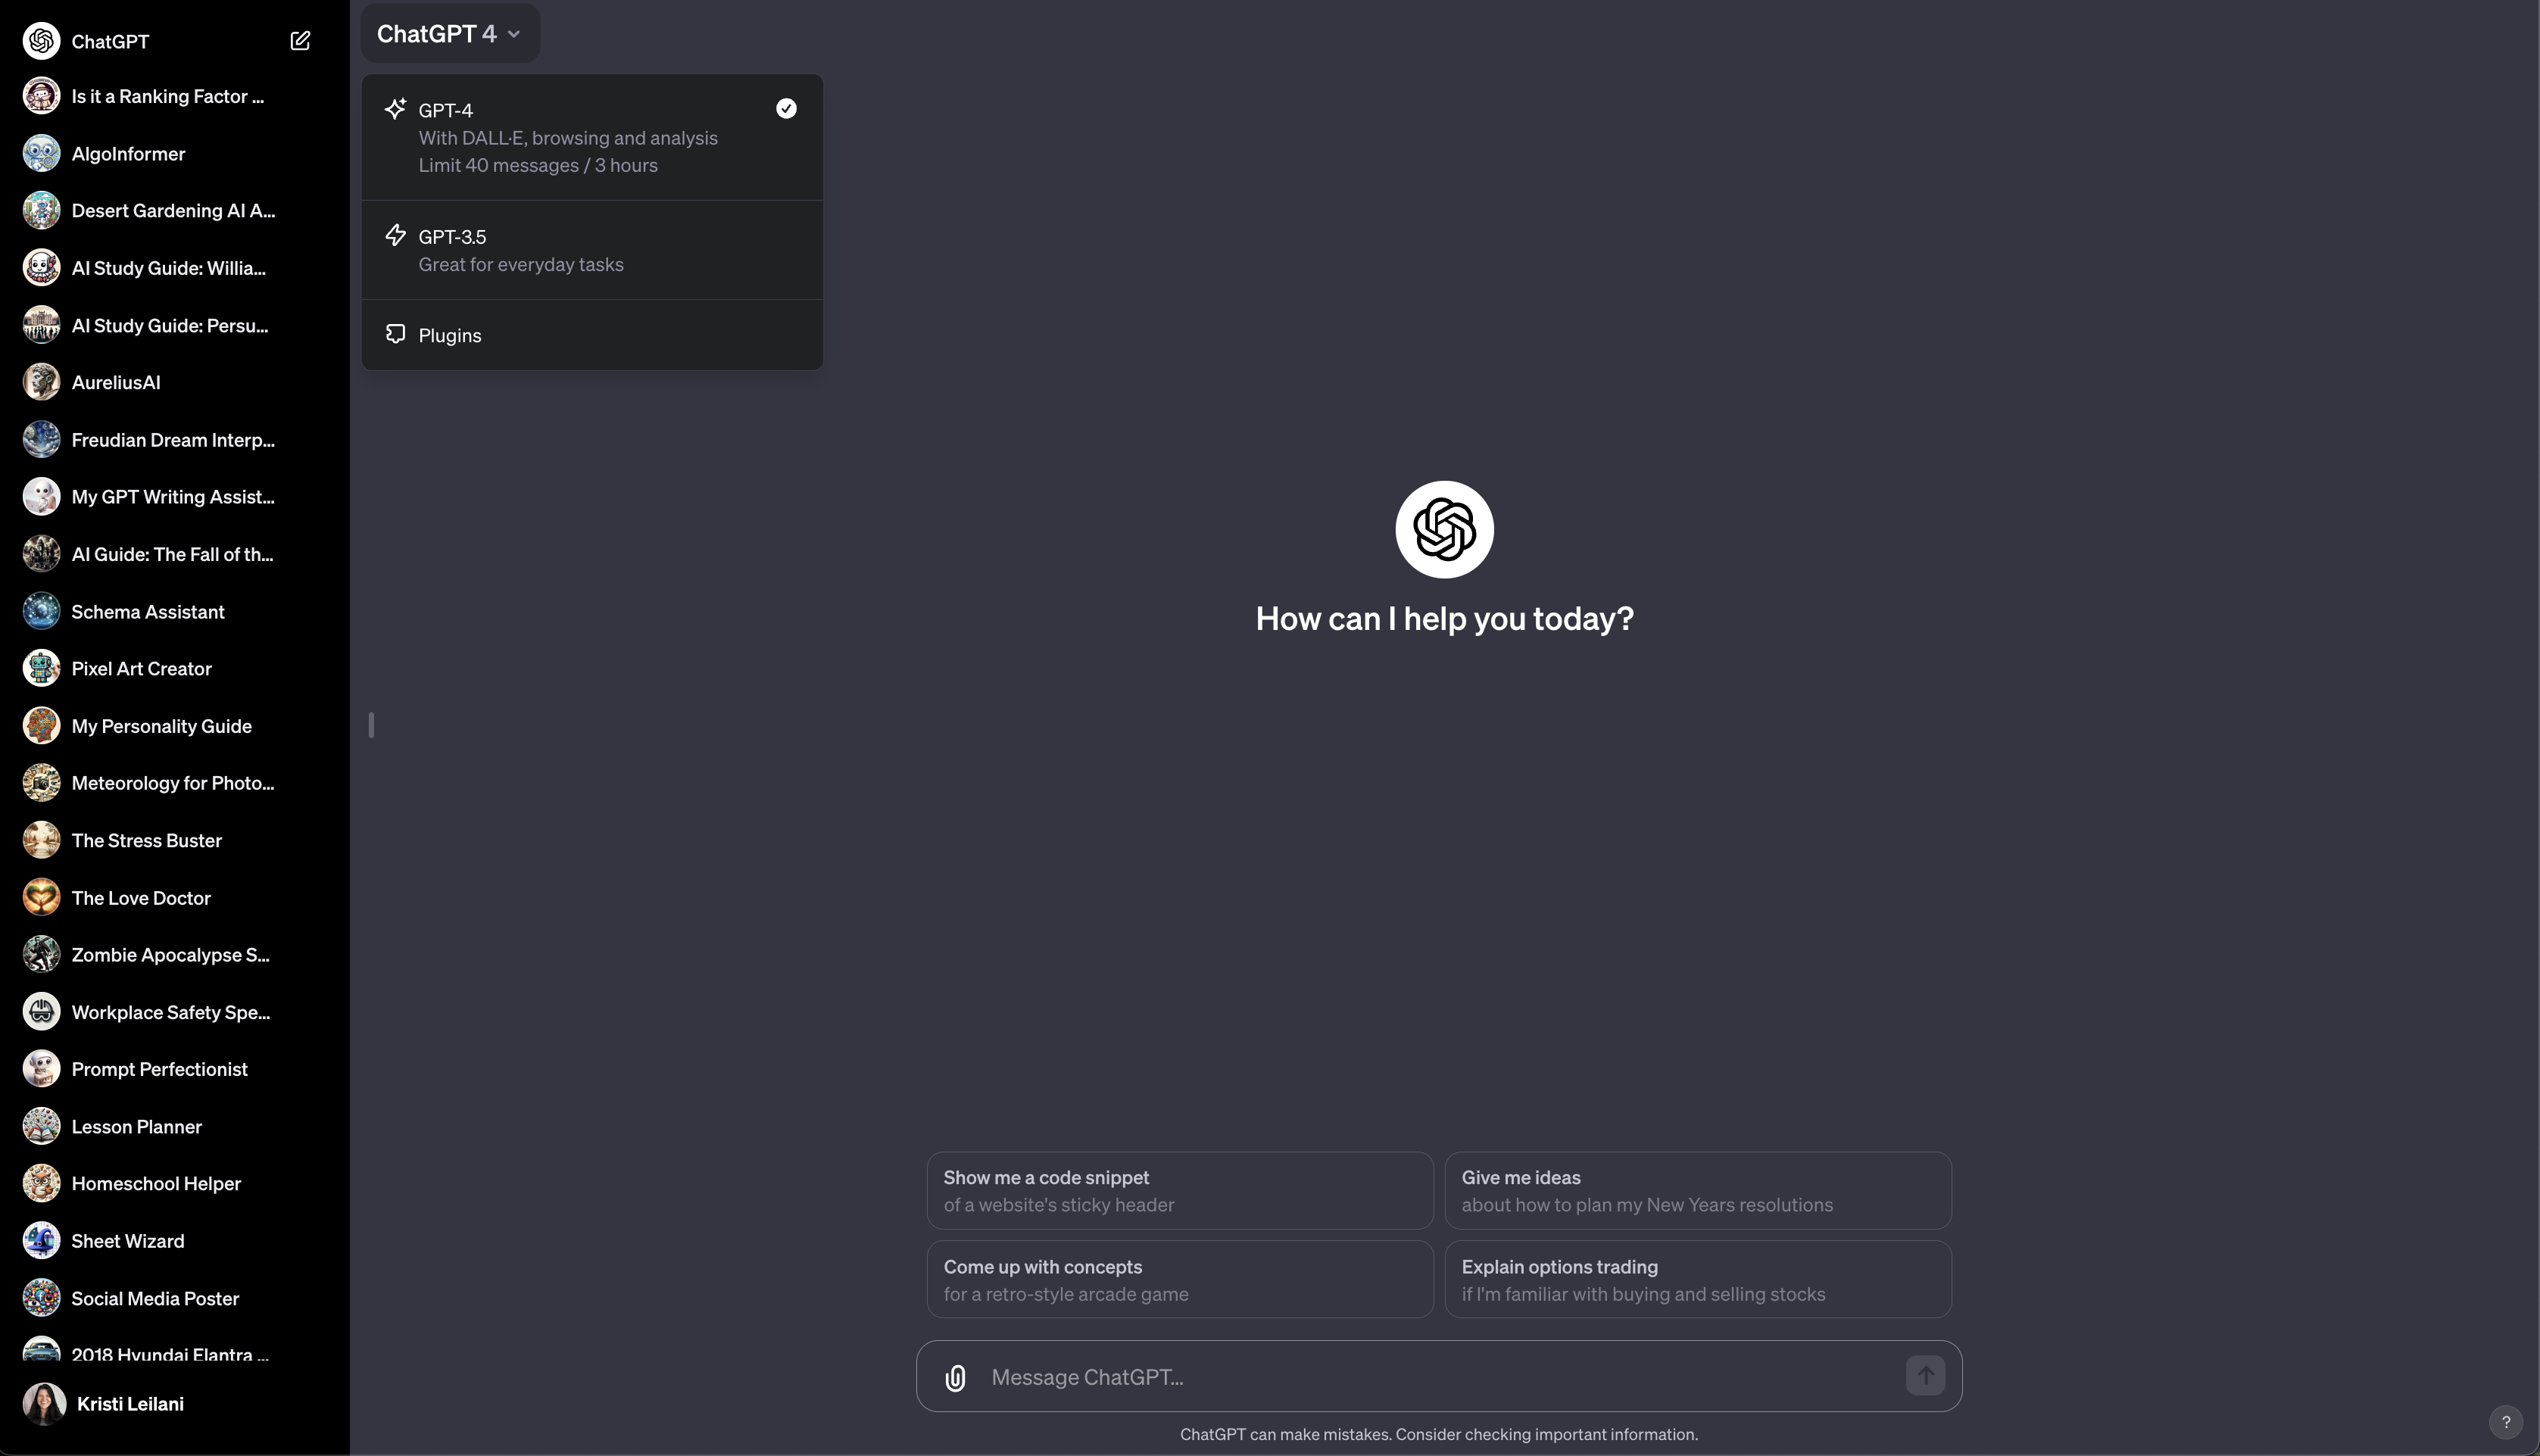Click the AlgoInformer sidebar icon

pyautogui.click(x=40, y=154)
